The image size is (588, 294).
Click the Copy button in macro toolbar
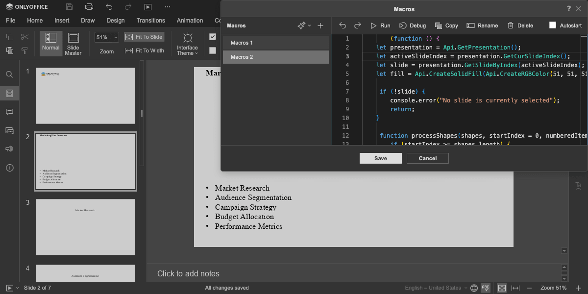pos(446,25)
